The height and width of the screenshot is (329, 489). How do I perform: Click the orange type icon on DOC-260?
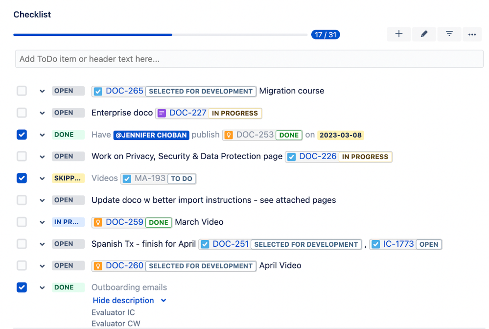98,266
